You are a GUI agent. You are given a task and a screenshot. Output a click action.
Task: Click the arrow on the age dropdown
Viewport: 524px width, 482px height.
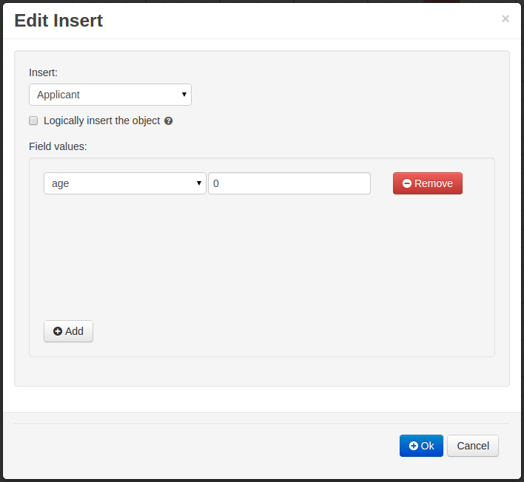(x=198, y=183)
